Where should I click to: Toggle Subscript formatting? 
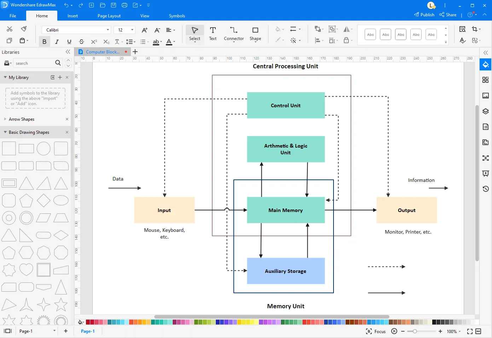(106, 42)
